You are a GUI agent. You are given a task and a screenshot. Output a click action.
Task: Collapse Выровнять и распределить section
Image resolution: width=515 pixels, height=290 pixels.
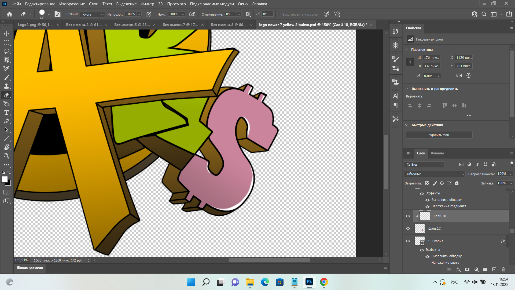(x=407, y=89)
